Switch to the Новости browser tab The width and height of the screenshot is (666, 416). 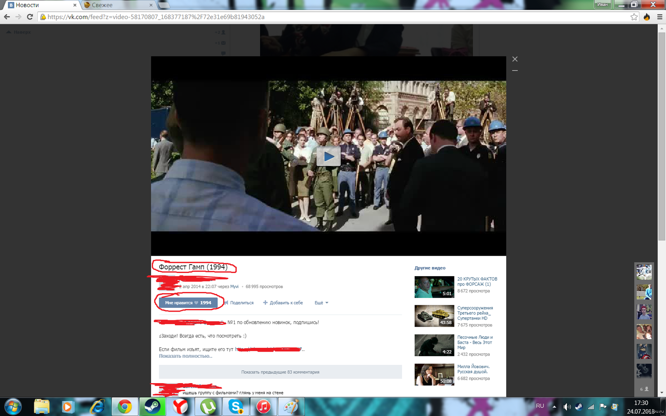coord(42,5)
